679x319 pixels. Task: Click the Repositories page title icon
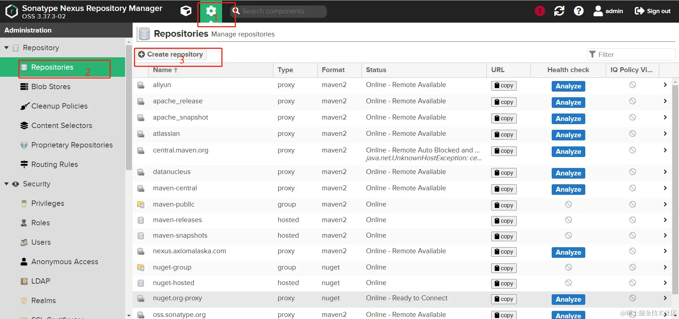click(x=144, y=34)
